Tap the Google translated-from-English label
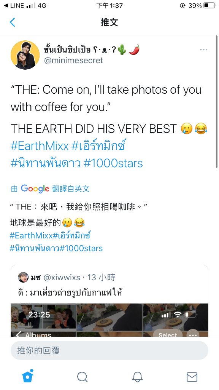219x390 pixels. point(50,189)
